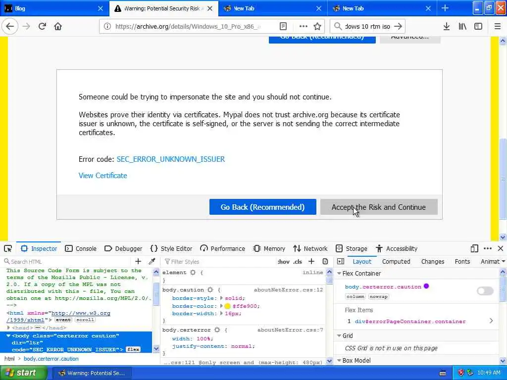Open the Network tab

tap(310, 248)
